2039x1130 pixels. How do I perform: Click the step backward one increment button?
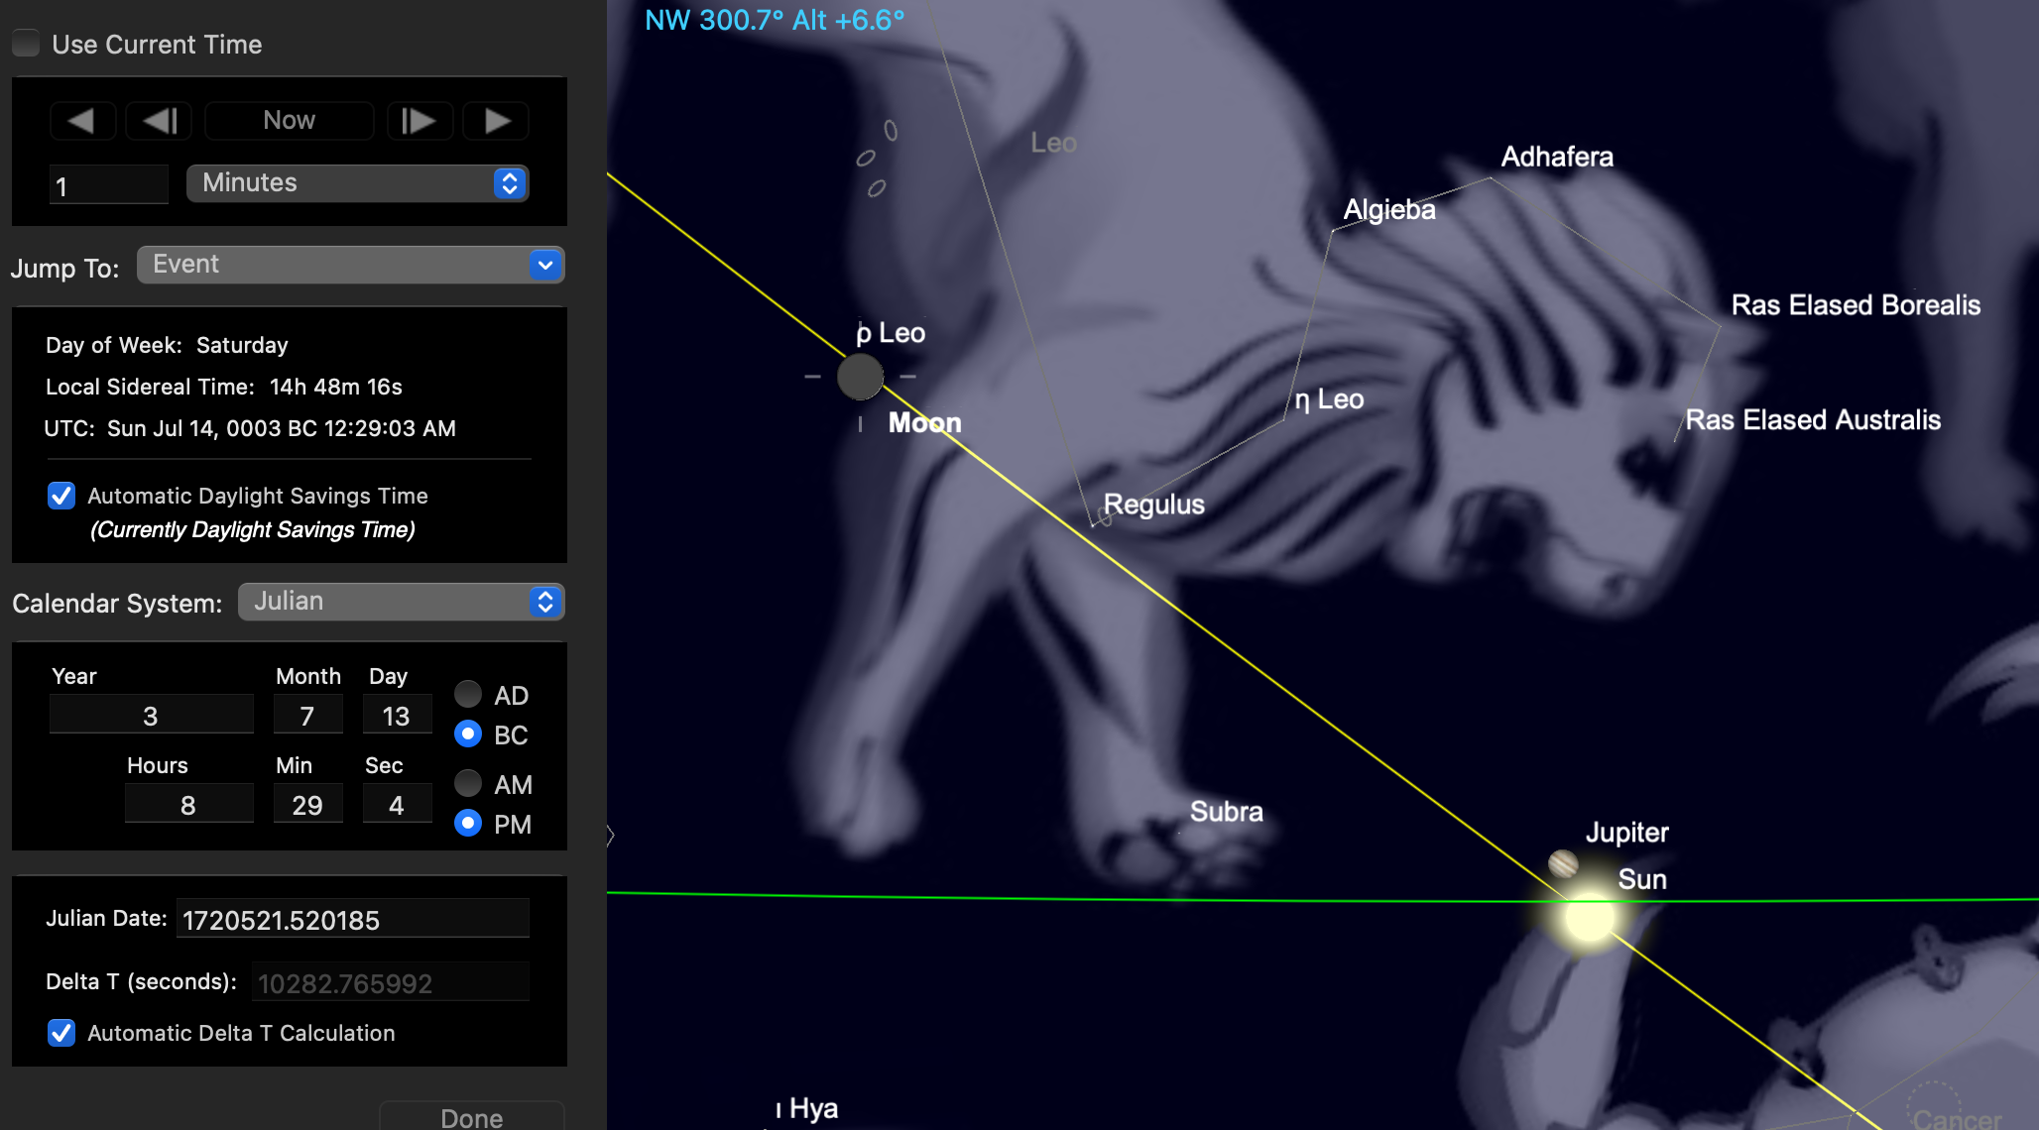159,121
